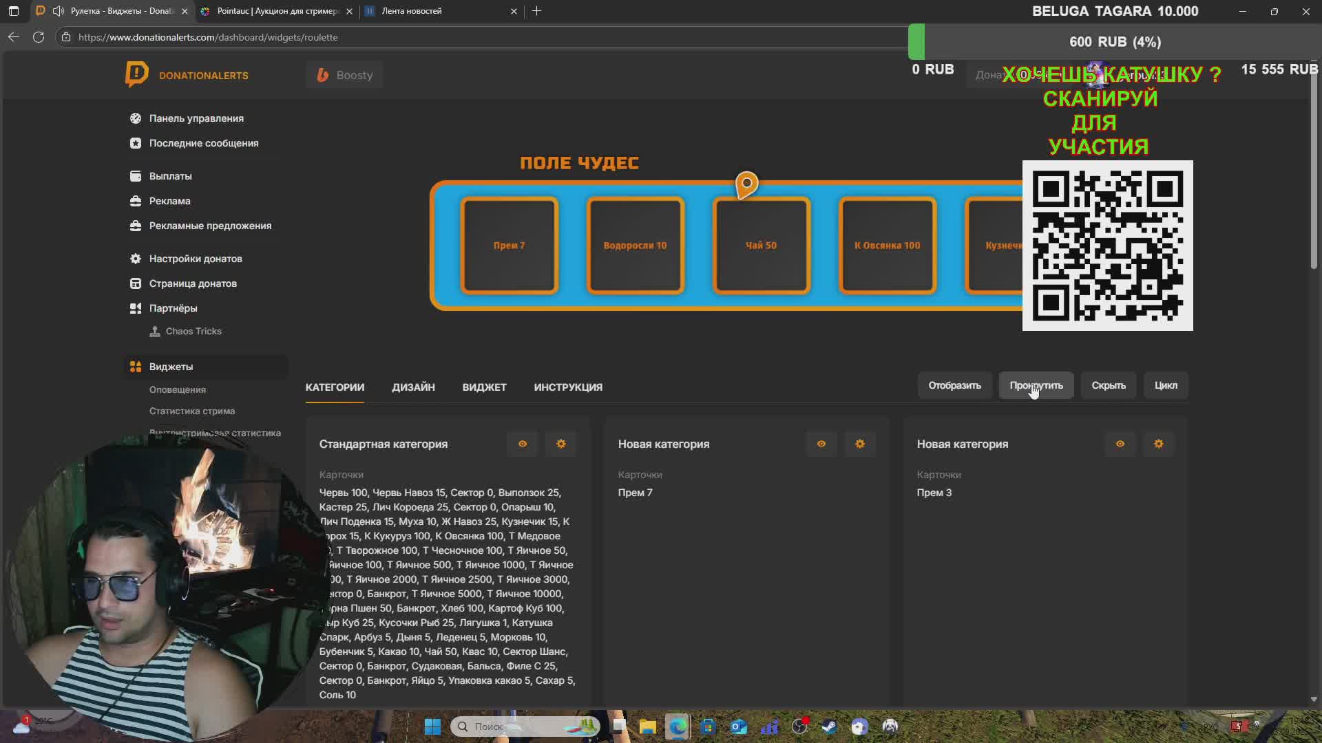Open a new browser tab
Screen dimensions: 1322x743
(x=536, y=11)
